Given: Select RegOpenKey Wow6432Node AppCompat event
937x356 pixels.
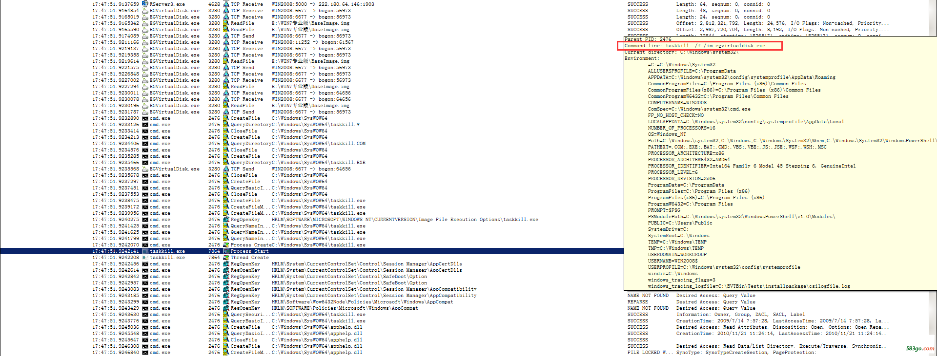Looking at the screenshot, I should tap(342, 302).
